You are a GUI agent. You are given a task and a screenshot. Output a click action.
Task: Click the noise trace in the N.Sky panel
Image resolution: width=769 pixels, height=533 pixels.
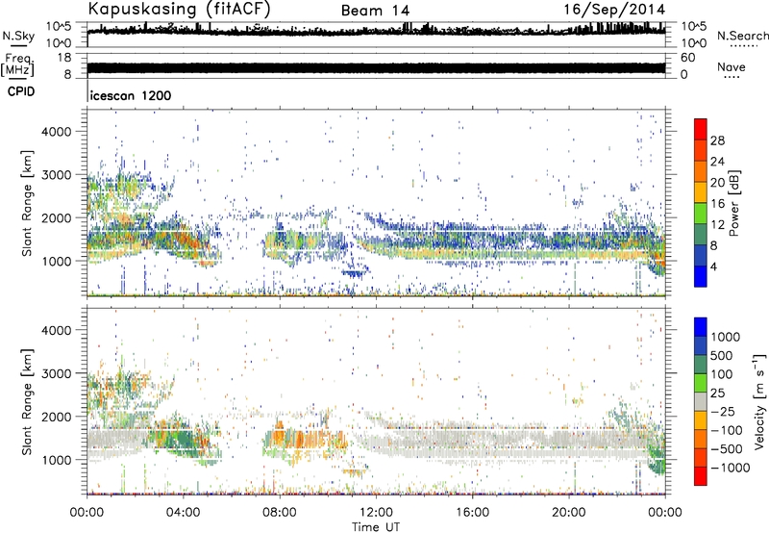(376, 31)
